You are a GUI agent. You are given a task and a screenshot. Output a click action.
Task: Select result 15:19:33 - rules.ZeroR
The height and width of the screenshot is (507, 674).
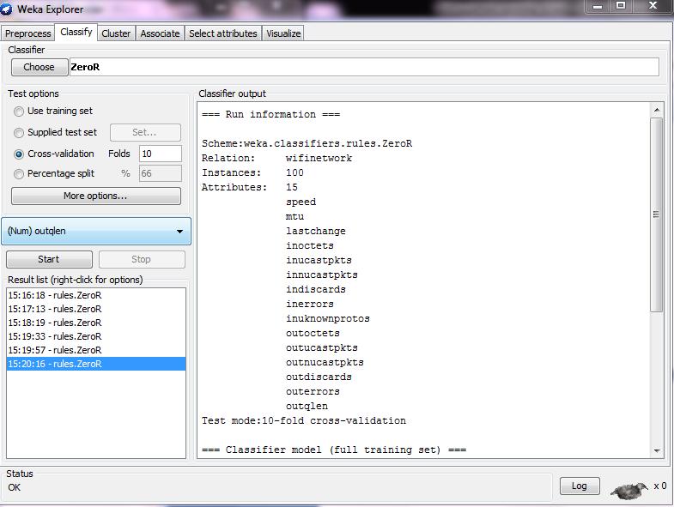click(x=96, y=336)
